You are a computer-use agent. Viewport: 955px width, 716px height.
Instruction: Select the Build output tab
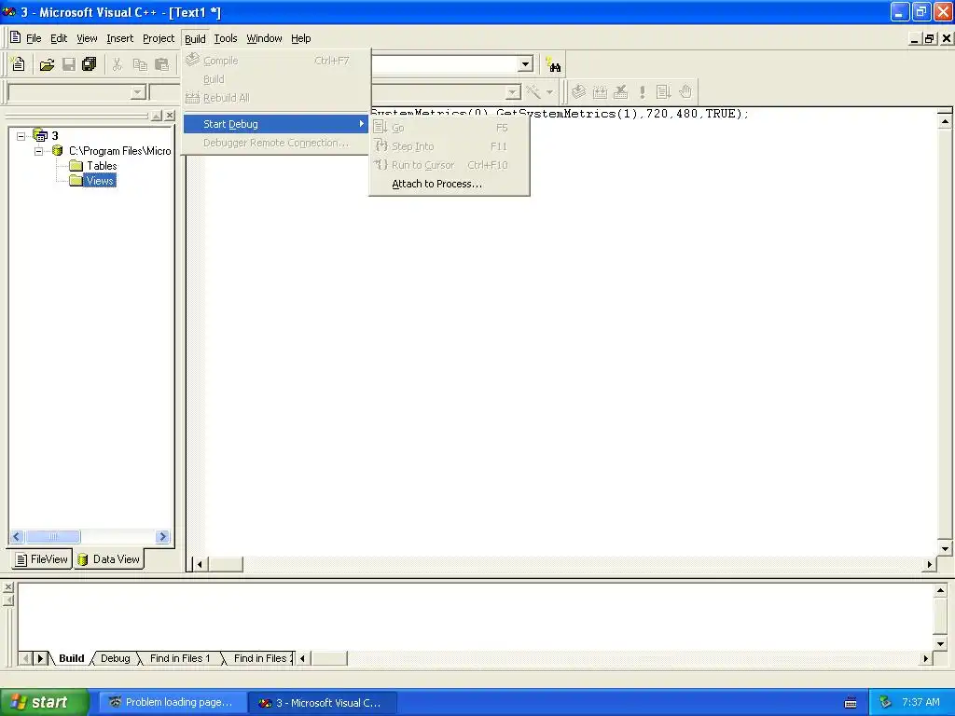[x=71, y=658]
